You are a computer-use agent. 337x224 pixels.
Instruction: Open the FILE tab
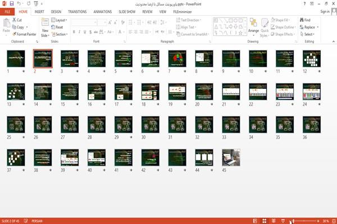coord(7,12)
